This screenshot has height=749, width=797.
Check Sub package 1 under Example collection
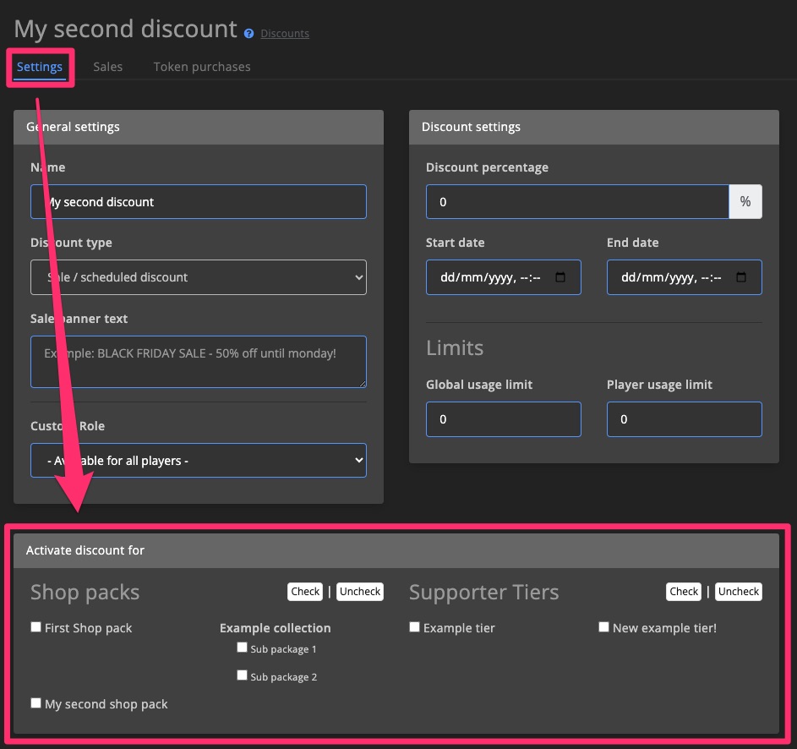[x=243, y=647]
